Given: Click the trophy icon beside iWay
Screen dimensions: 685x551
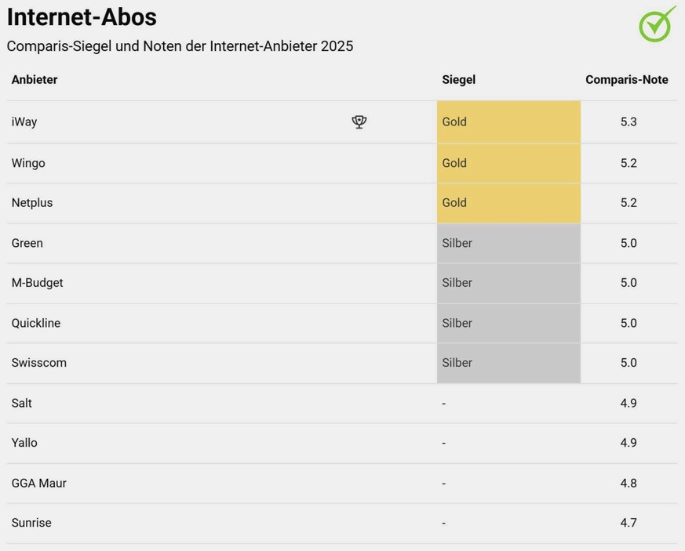Looking at the screenshot, I should 359,121.
